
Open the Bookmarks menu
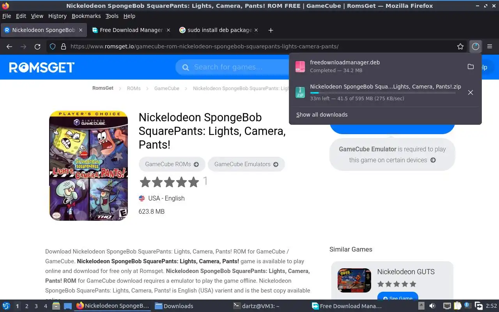tap(86, 16)
